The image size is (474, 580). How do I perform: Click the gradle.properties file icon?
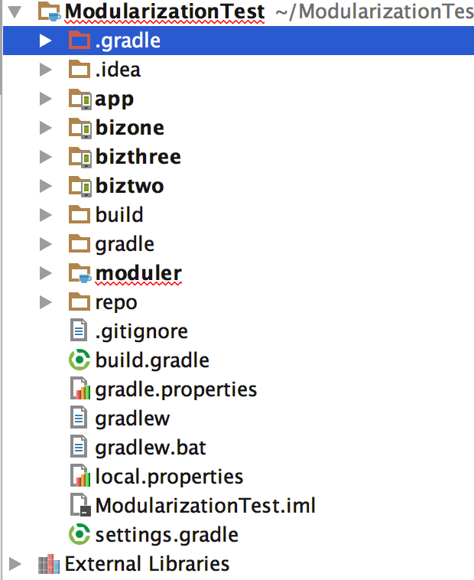[x=80, y=389]
